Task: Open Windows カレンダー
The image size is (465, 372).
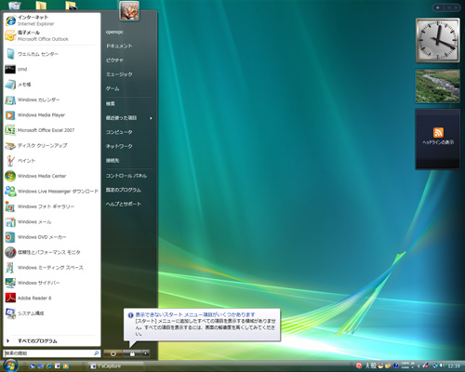Action: point(52,100)
